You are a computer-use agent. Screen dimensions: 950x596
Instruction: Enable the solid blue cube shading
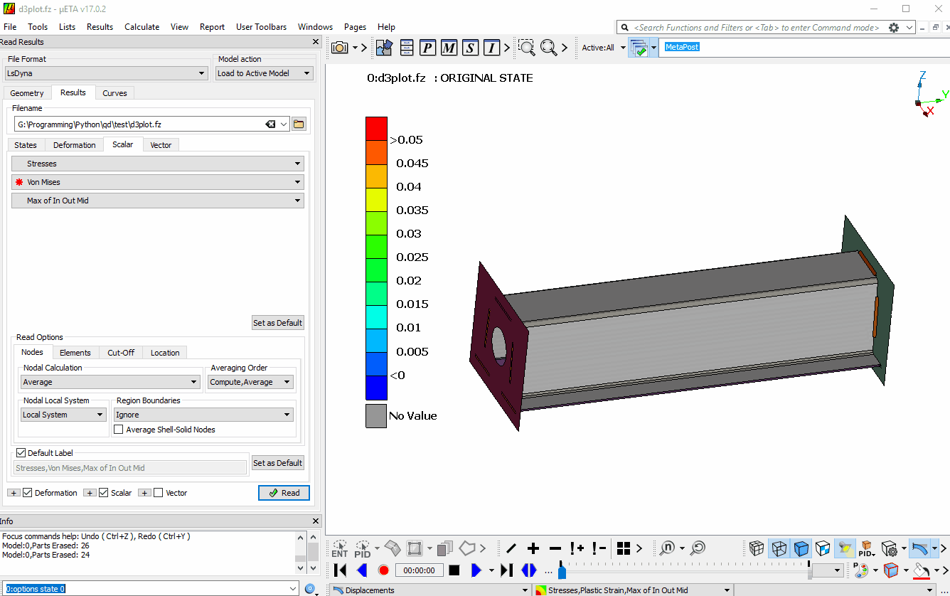point(801,548)
